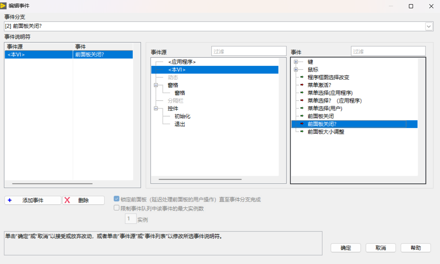Click the 帮助 button
Image resolution: width=440 pixels, height=264 pixels.
415,247
